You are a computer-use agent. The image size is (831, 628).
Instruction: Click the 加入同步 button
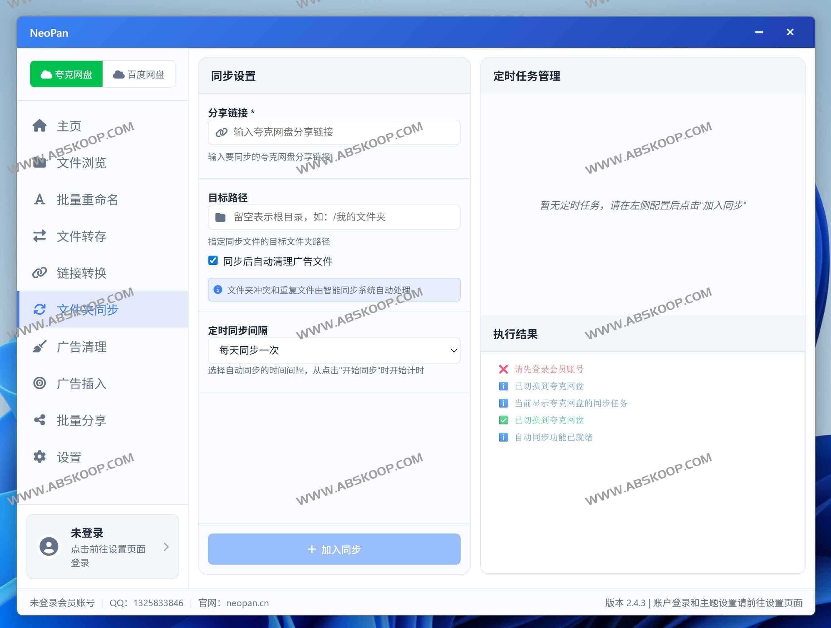pyautogui.click(x=334, y=549)
